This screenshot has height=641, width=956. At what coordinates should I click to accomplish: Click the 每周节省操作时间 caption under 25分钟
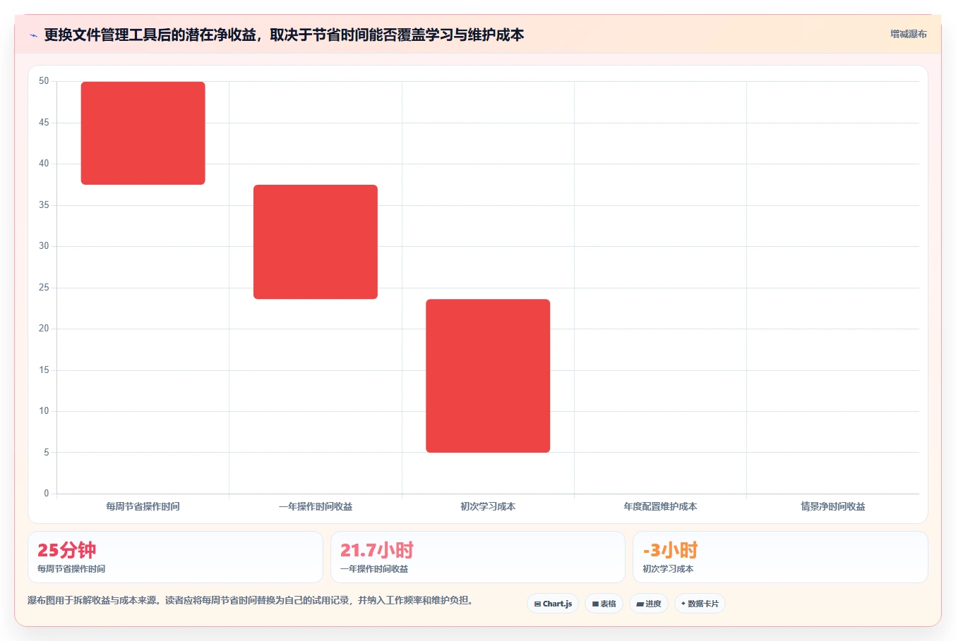tap(71, 568)
